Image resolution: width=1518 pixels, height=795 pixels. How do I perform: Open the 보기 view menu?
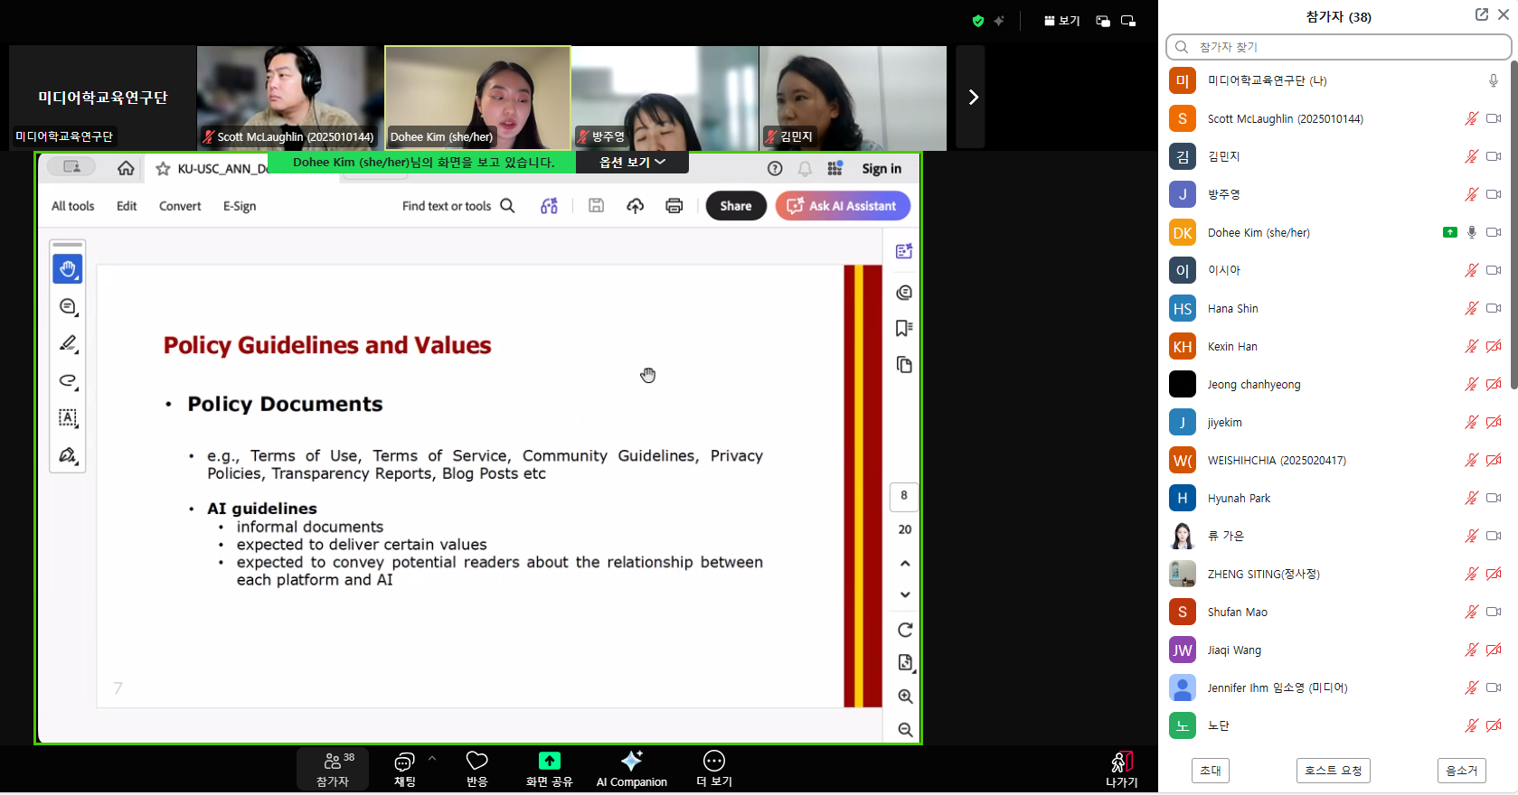[x=1061, y=21]
